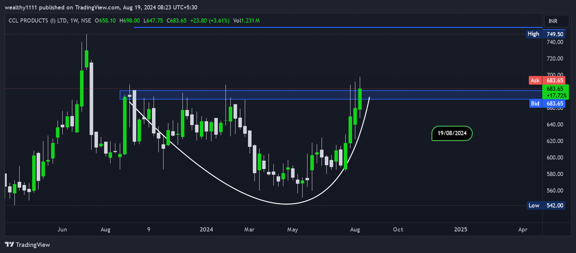Click the green last price label +17.72%

555,92
